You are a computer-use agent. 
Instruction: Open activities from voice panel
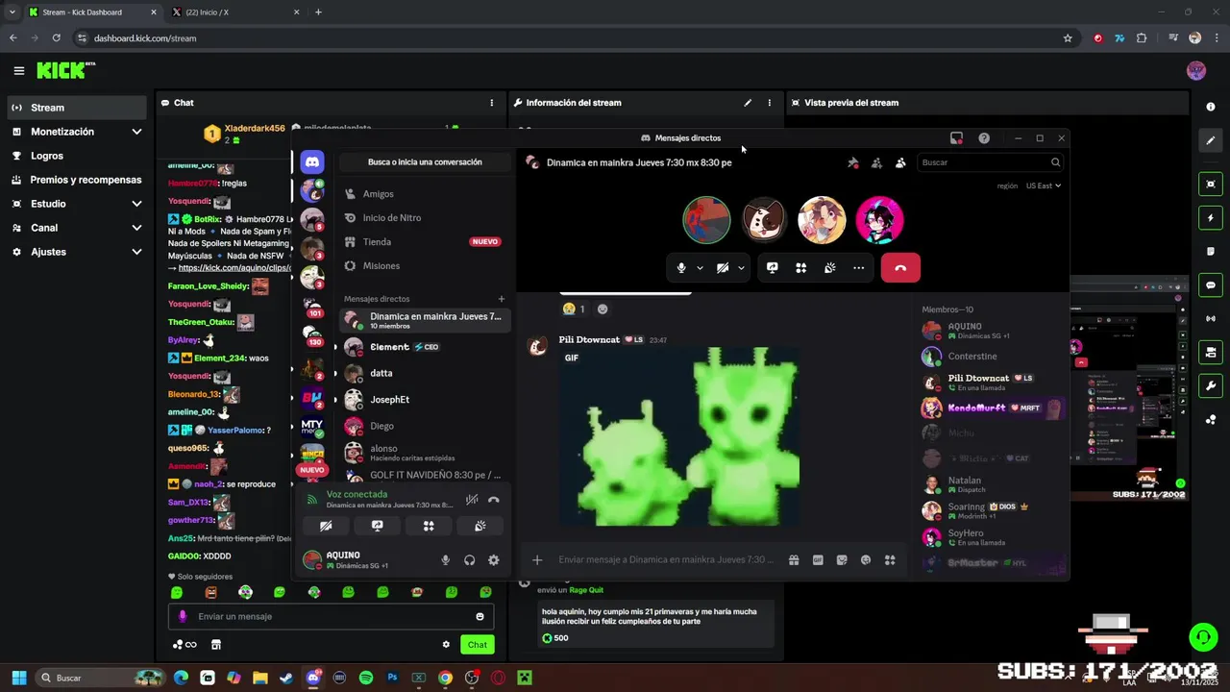(x=429, y=526)
